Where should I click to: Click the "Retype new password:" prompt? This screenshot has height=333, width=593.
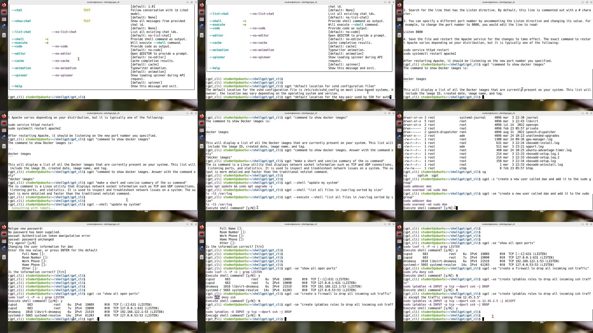pos(25,229)
